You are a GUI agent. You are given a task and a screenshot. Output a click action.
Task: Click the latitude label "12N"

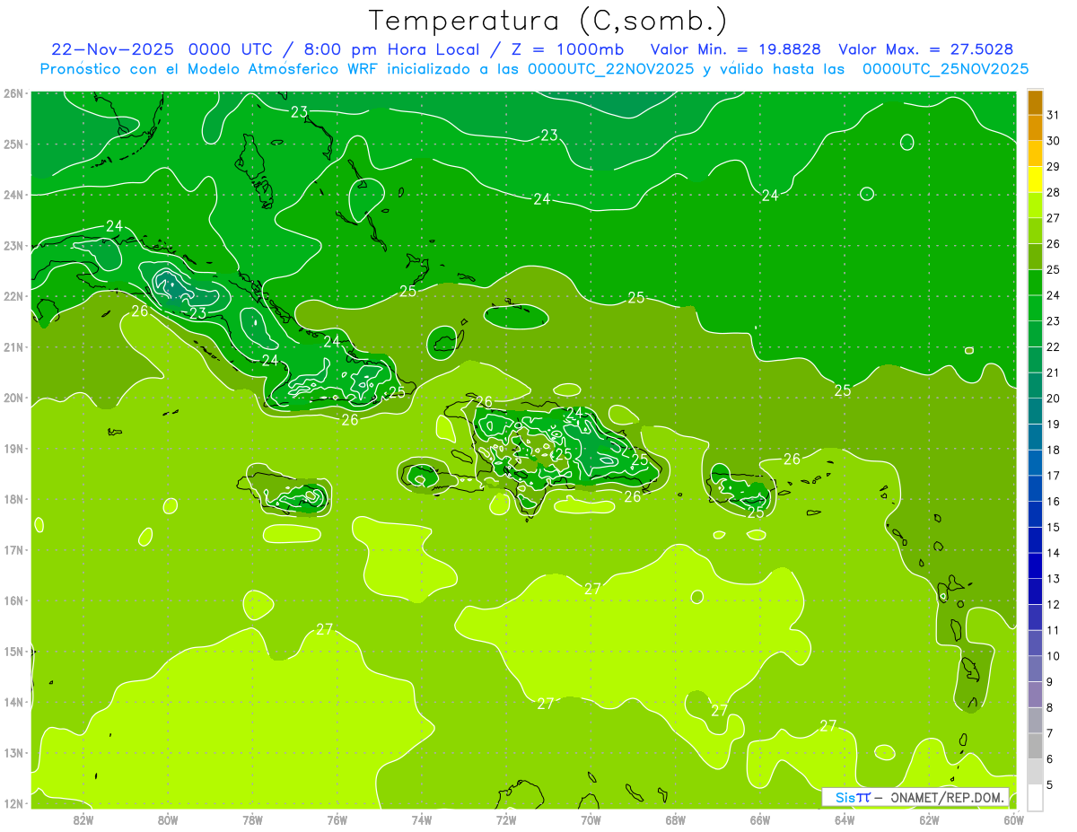(x=13, y=803)
